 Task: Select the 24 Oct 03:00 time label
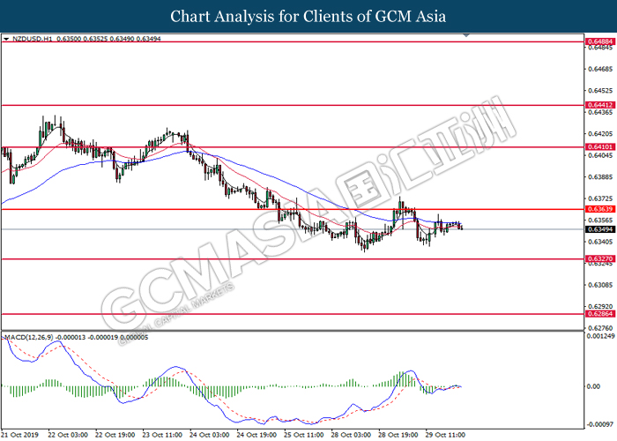tap(210, 435)
